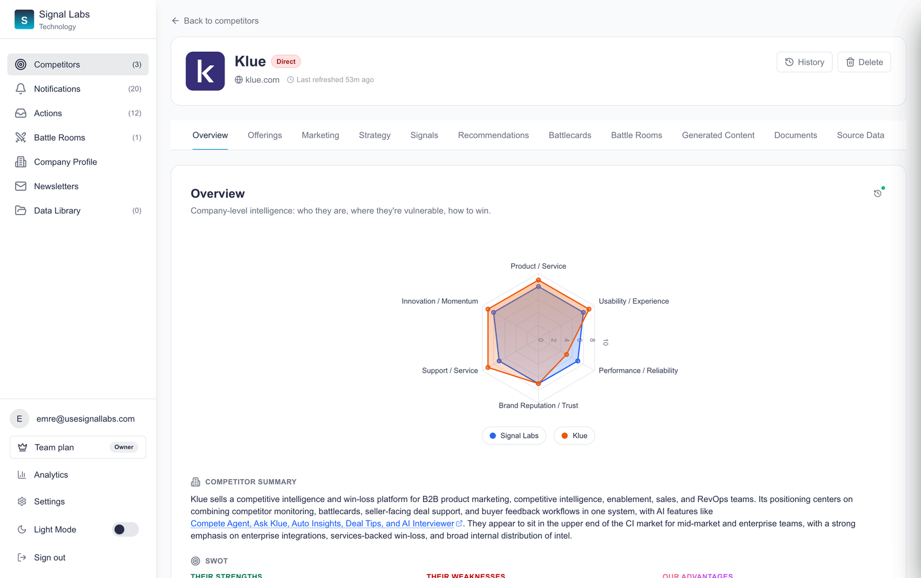The image size is (921, 578).
Task: Click the Competitors target icon in sidebar
Action: (x=21, y=64)
